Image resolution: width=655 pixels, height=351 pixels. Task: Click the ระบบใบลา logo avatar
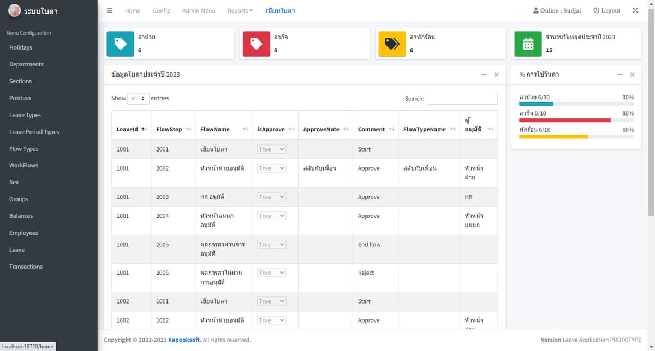pyautogui.click(x=14, y=11)
